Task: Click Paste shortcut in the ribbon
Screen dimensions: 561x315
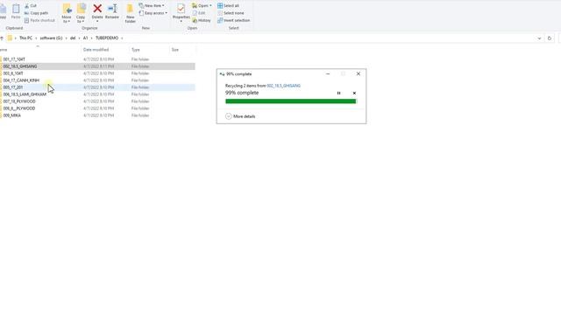Action: coord(39,20)
